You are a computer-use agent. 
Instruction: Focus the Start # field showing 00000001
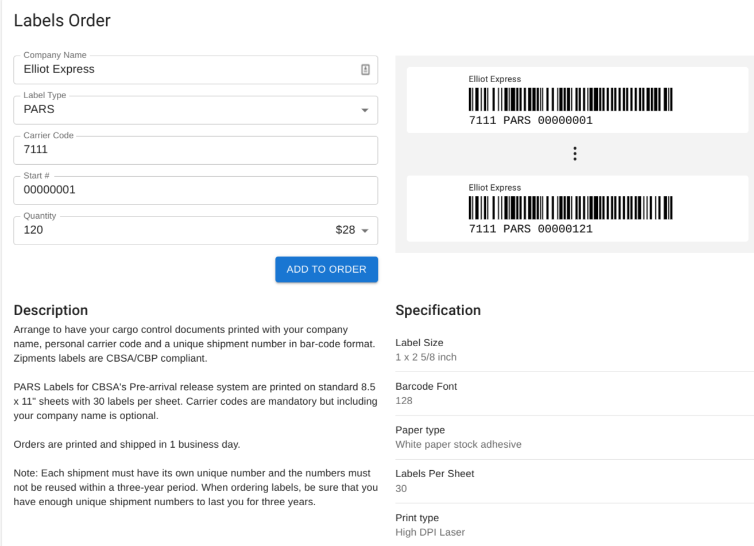click(x=196, y=190)
